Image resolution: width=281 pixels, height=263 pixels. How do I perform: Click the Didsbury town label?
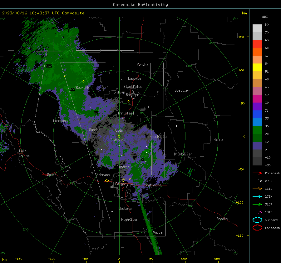tap(118, 140)
